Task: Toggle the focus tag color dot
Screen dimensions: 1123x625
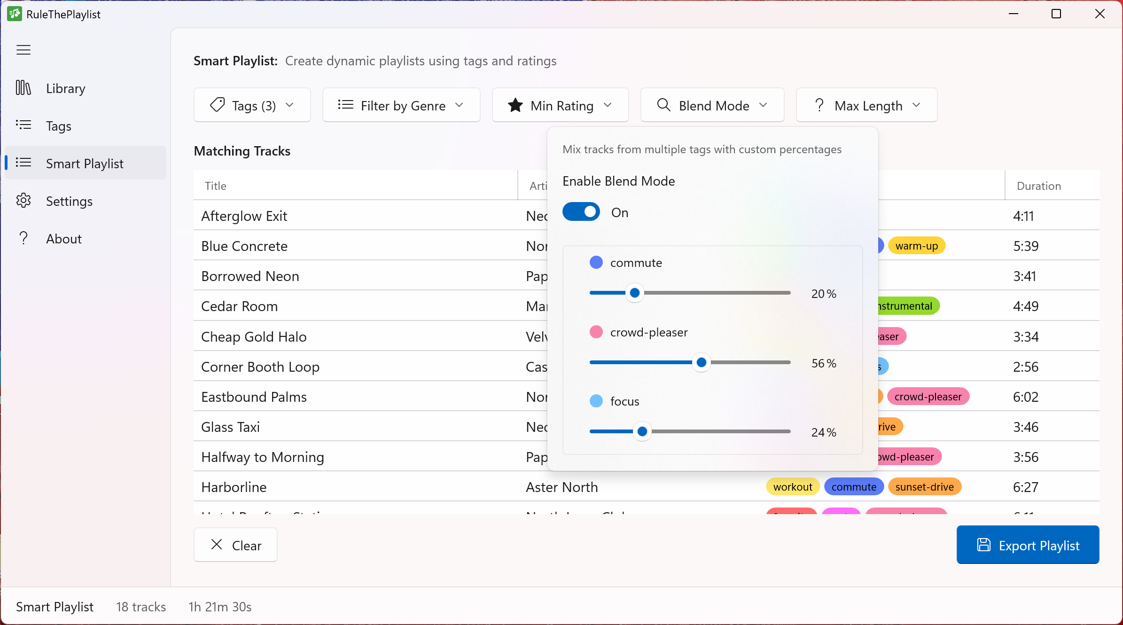Action: pyautogui.click(x=596, y=401)
